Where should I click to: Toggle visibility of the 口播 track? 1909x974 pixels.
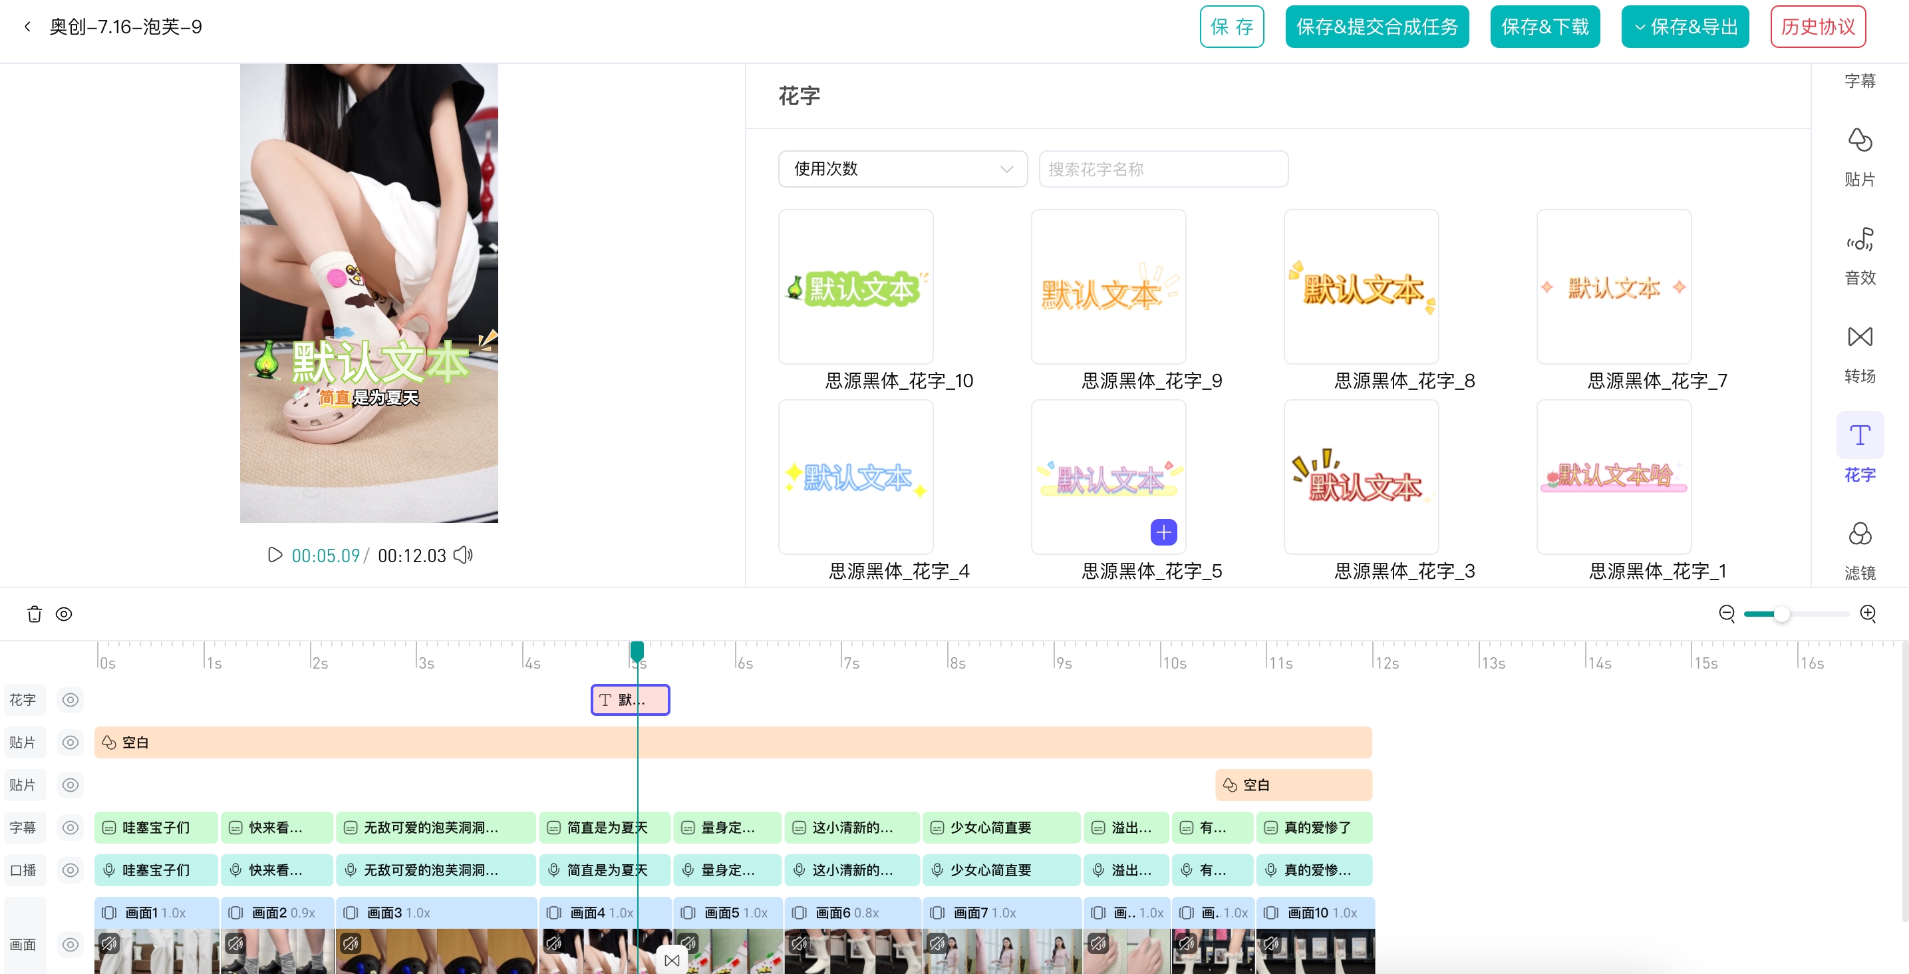(71, 870)
